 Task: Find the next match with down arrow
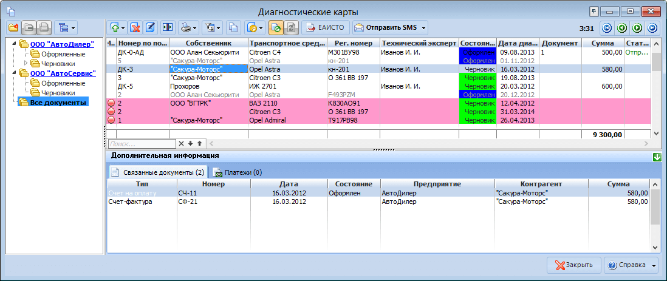pos(191,144)
